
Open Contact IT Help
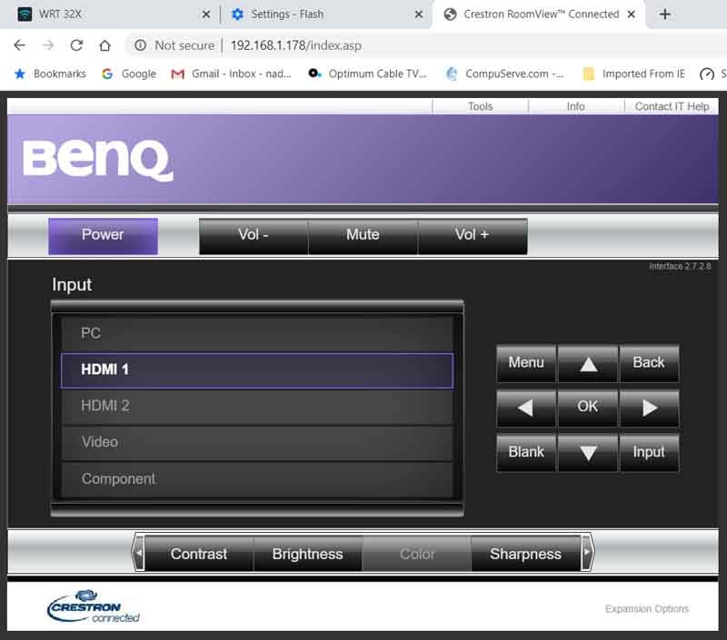[672, 106]
